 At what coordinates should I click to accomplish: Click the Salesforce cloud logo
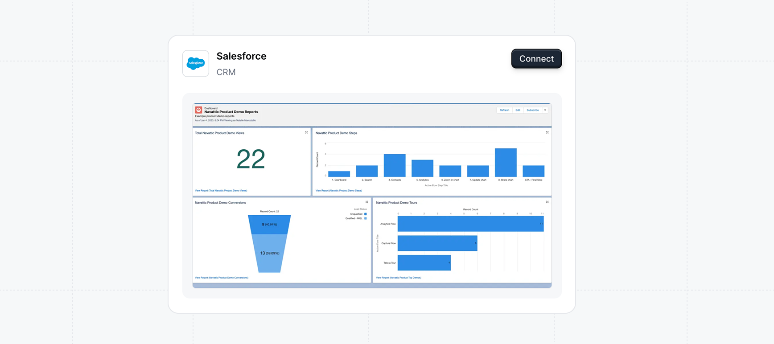pos(196,63)
